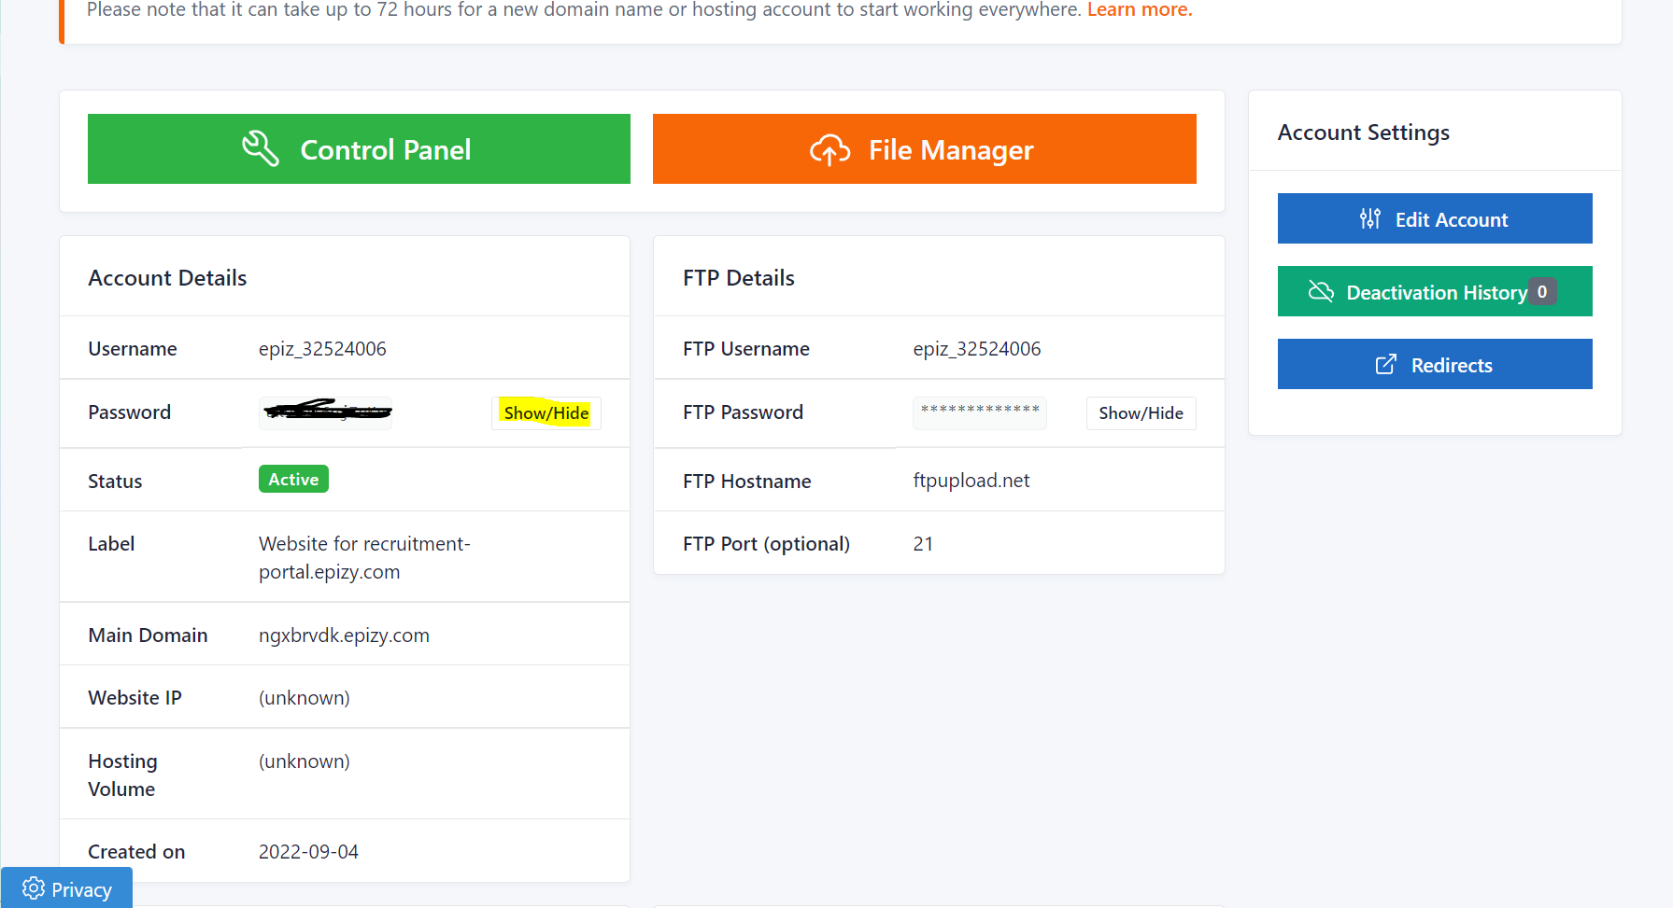Click the Account Settings heading
This screenshot has width=1673, height=908.
coord(1364,133)
